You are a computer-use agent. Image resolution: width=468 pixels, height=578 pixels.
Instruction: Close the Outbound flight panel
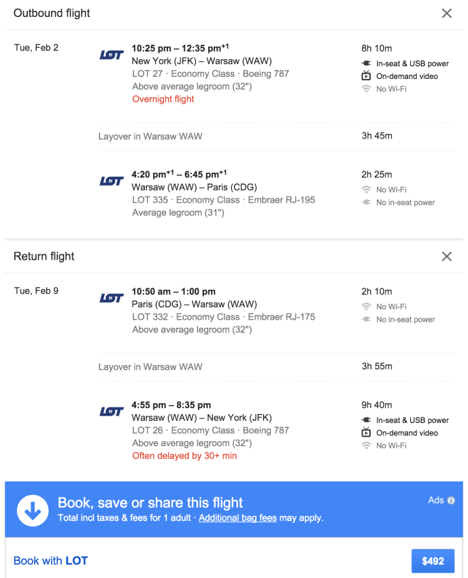(446, 13)
